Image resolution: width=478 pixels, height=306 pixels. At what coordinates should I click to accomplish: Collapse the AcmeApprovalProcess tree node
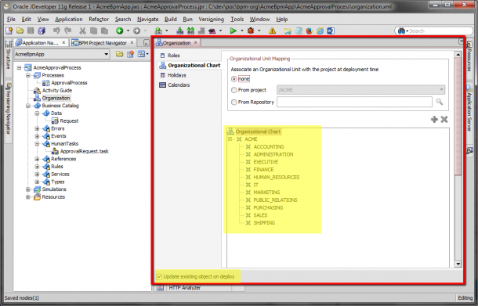tap(20, 67)
